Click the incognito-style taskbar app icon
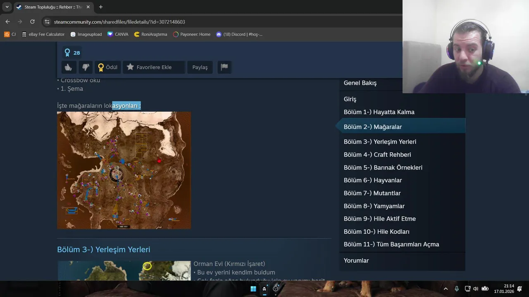The height and width of the screenshot is (297, 529). (264, 289)
